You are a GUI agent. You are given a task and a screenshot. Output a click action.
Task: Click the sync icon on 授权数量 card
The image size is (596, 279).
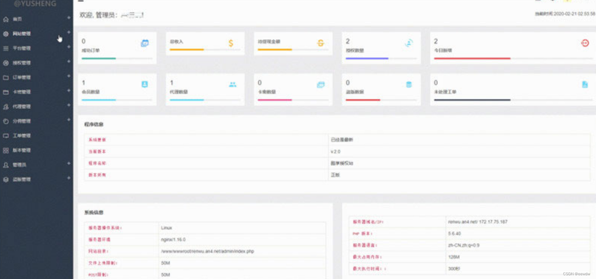(409, 43)
